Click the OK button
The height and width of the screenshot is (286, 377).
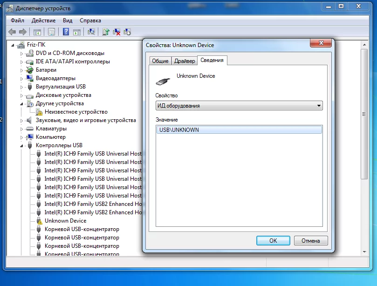(273, 240)
